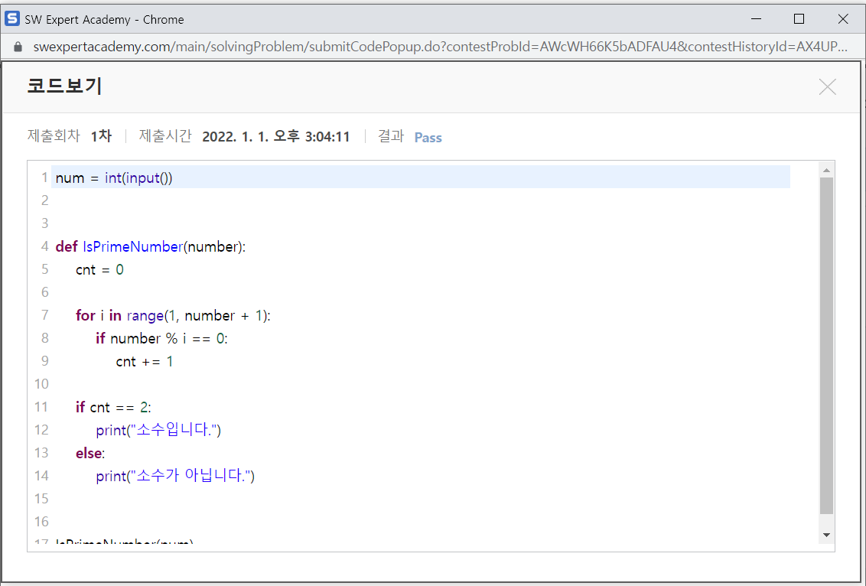Click the 결과 label
This screenshot has width=866, height=586.
pyautogui.click(x=391, y=136)
